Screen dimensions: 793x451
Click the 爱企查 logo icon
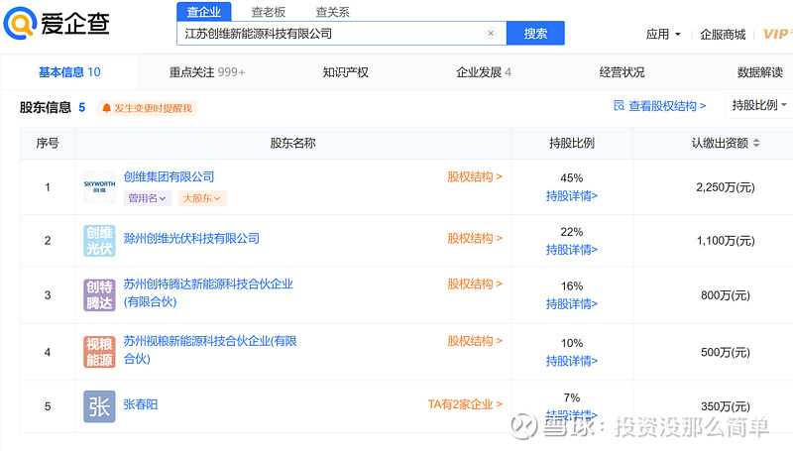click(x=20, y=23)
